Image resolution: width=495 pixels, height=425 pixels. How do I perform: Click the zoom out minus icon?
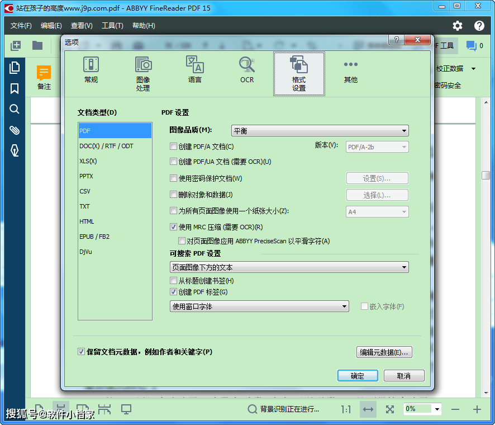click(x=455, y=409)
